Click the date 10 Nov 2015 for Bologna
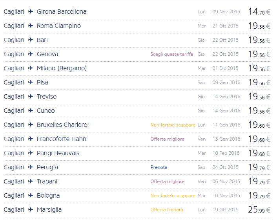Image resolution: width=277 pixels, height=220 pixels. pyautogui.click(x=226, y=196)
